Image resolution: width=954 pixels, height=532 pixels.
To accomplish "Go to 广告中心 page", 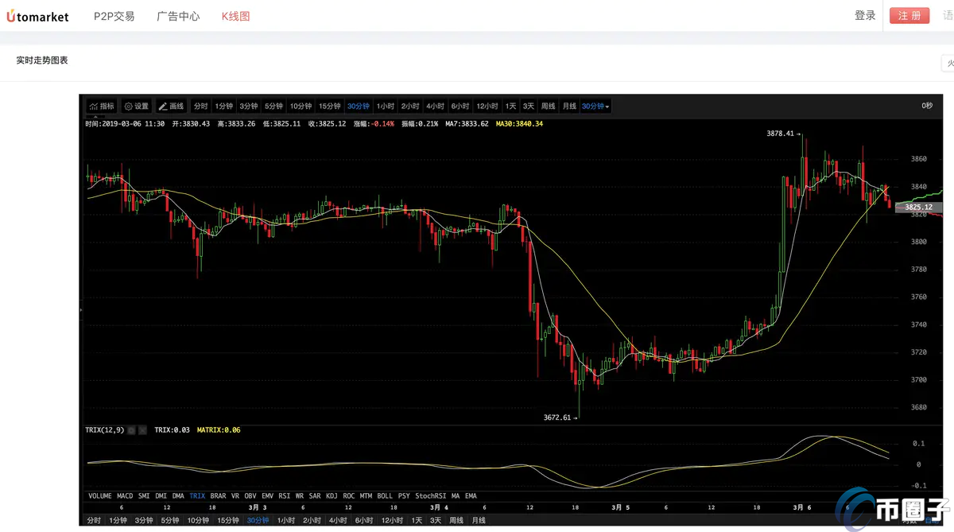I will [178, 16].
